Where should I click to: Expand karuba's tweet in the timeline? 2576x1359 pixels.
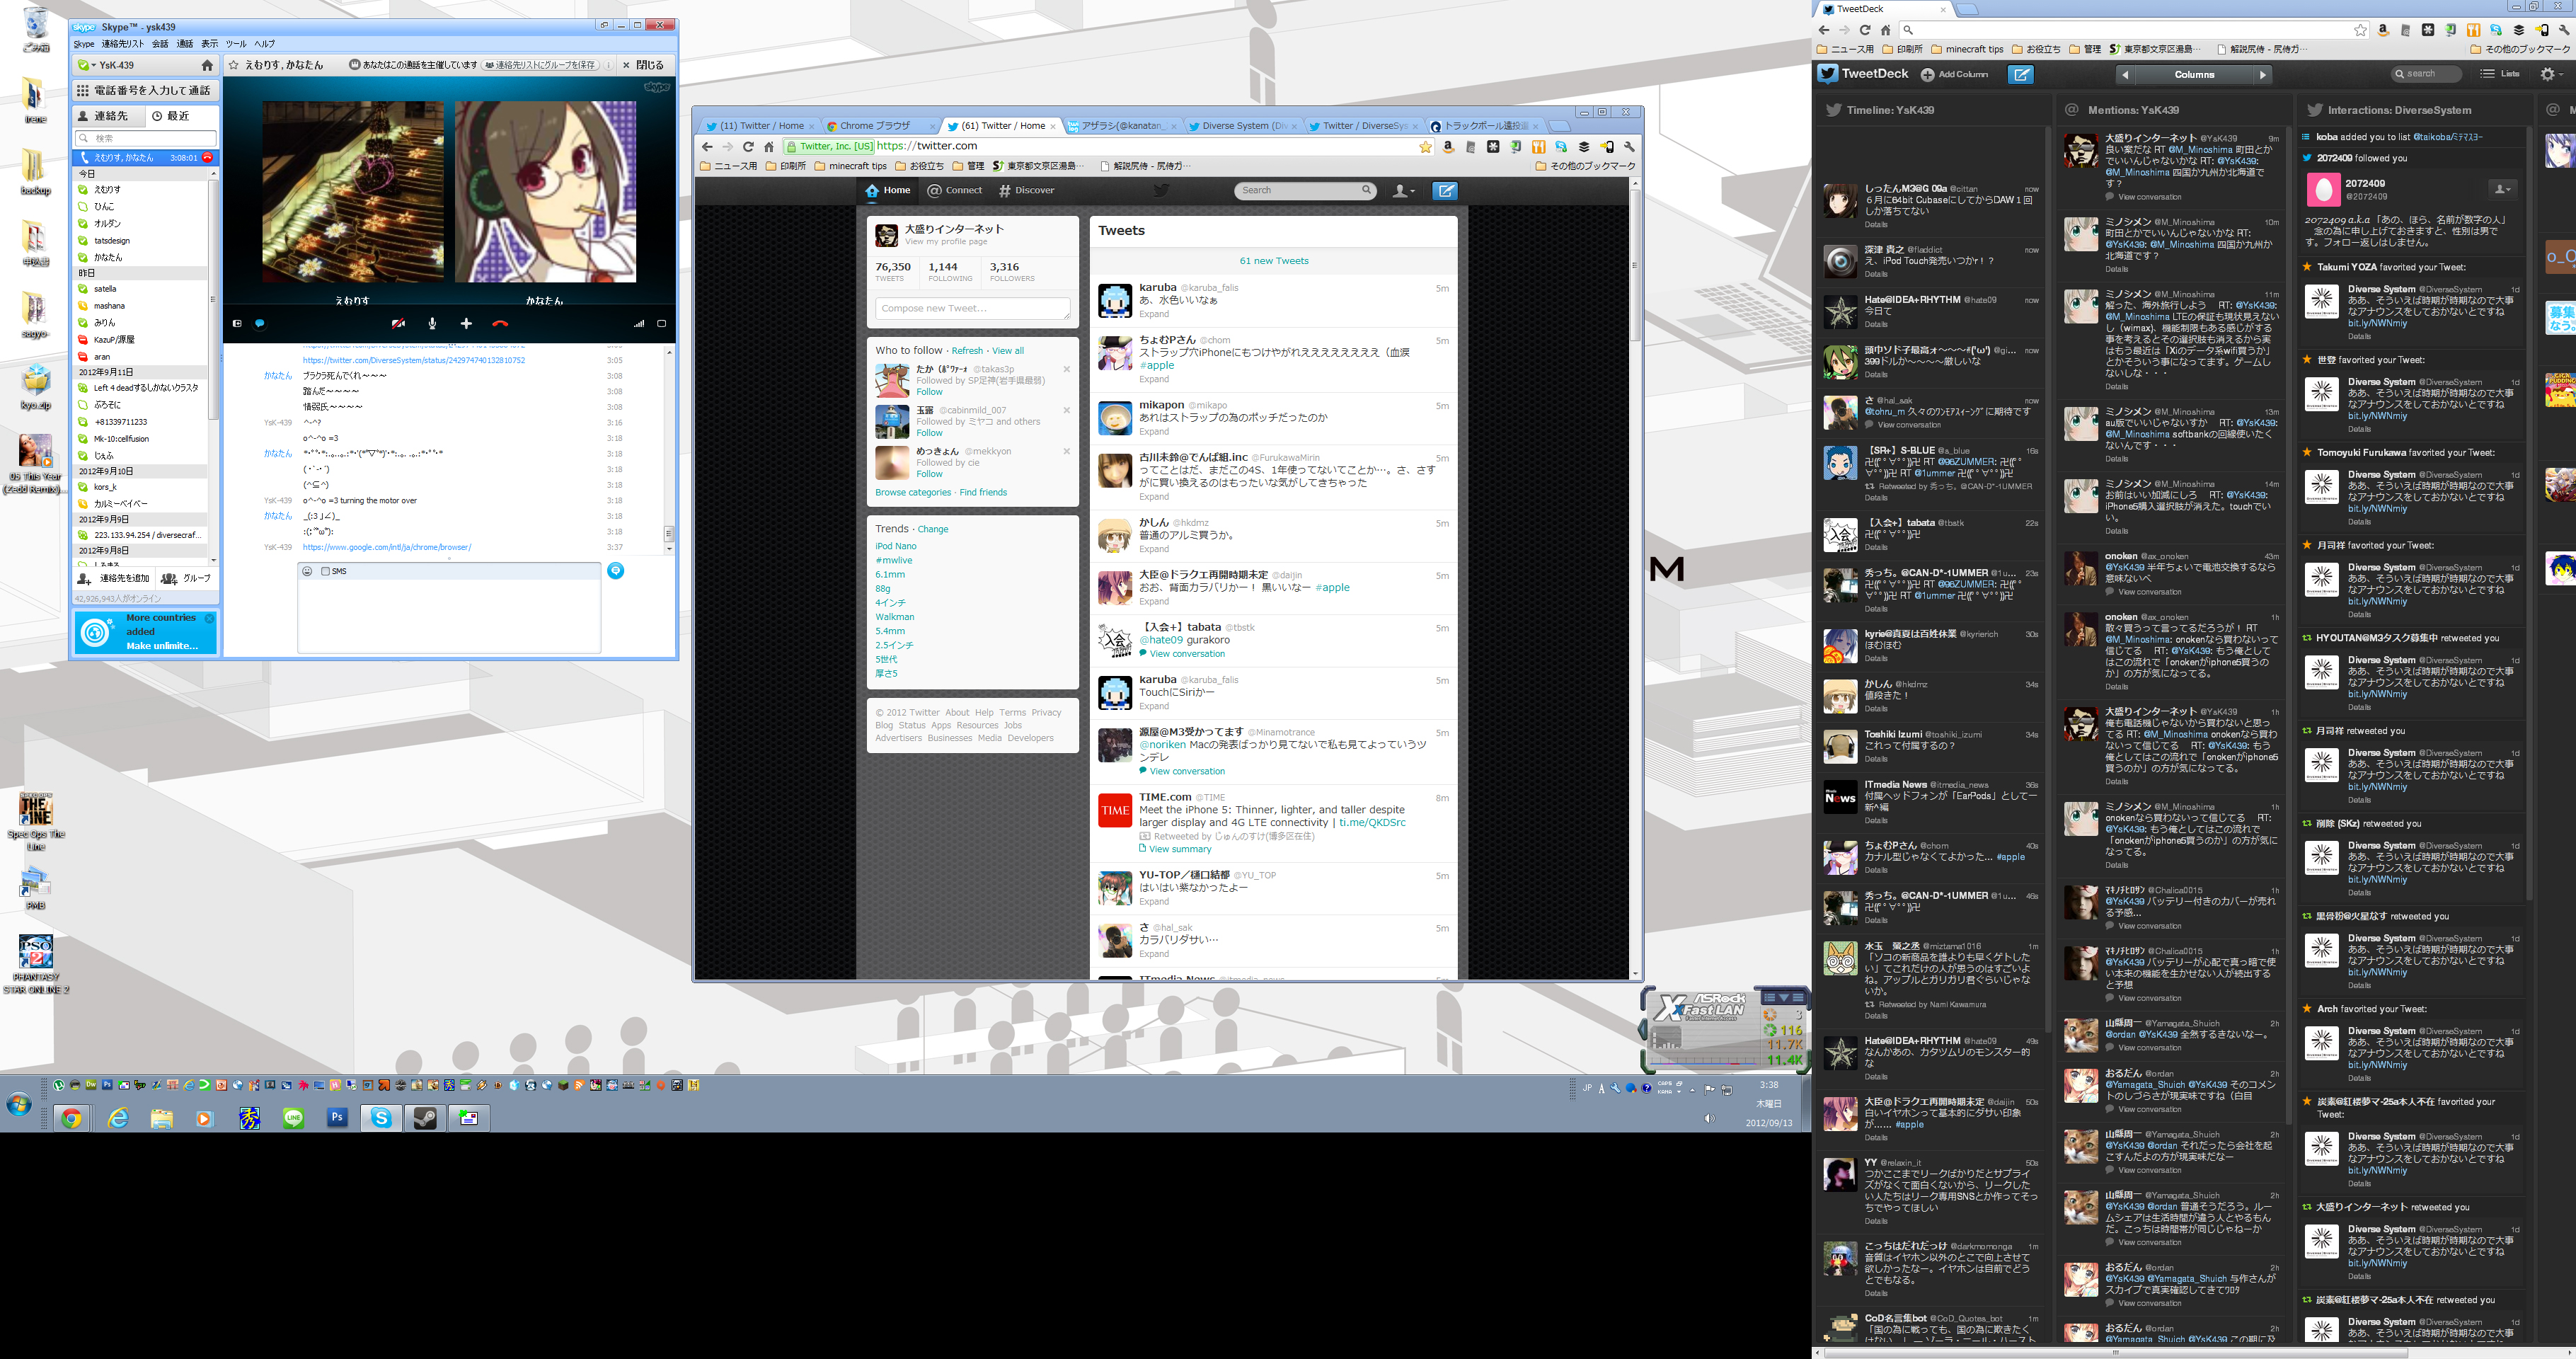[1153, 315]
